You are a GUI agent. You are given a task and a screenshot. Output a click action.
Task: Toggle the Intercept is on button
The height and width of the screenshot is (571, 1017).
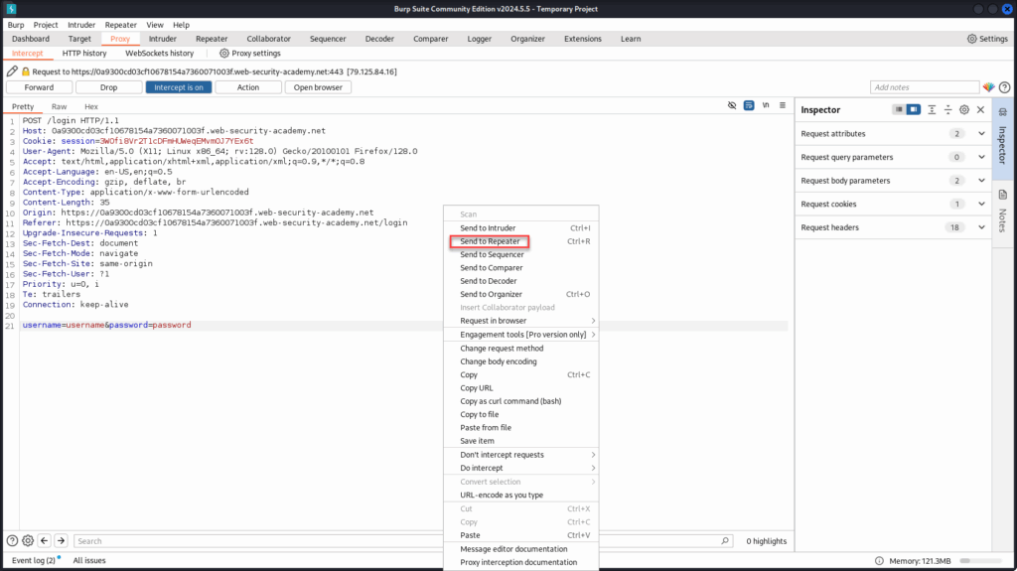pos(179,87)
